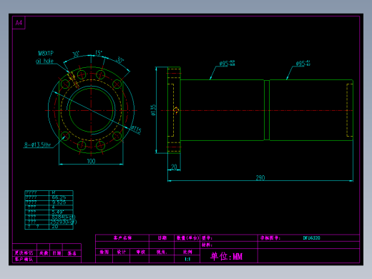Image resolution: width=372 pixels, height=279 pixels.
Task: Click the 25293(kgf) load value
Action: pos(64,222)
